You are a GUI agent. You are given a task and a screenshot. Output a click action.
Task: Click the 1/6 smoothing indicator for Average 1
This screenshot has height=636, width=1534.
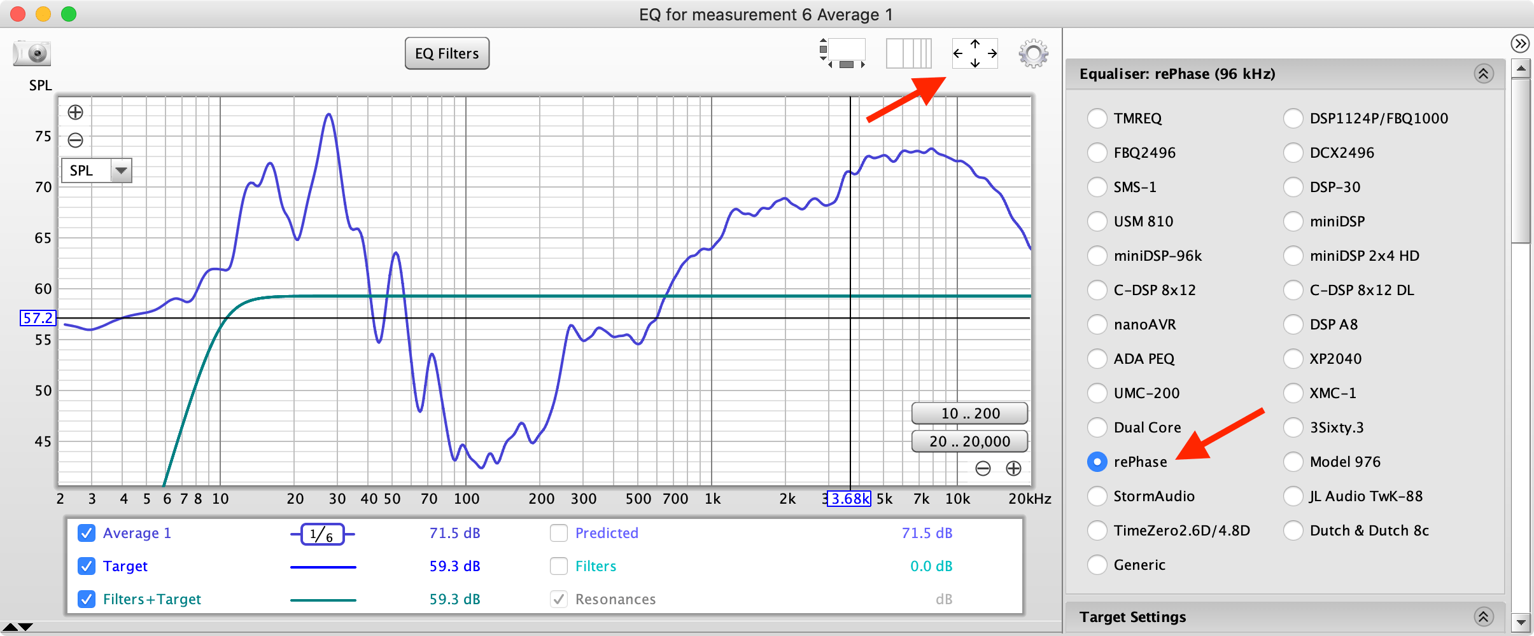(x=322, y=534)
